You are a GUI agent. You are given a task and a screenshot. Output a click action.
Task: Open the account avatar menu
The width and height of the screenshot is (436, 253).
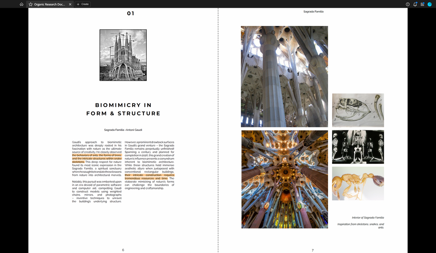coord(430,4)
